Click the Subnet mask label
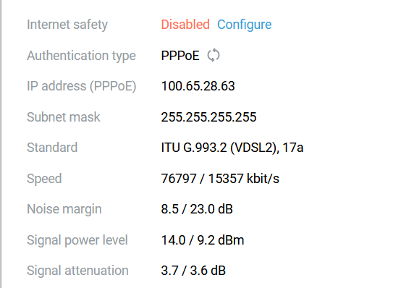The width and height of the screenshot is (414, 288). point(64,117)
